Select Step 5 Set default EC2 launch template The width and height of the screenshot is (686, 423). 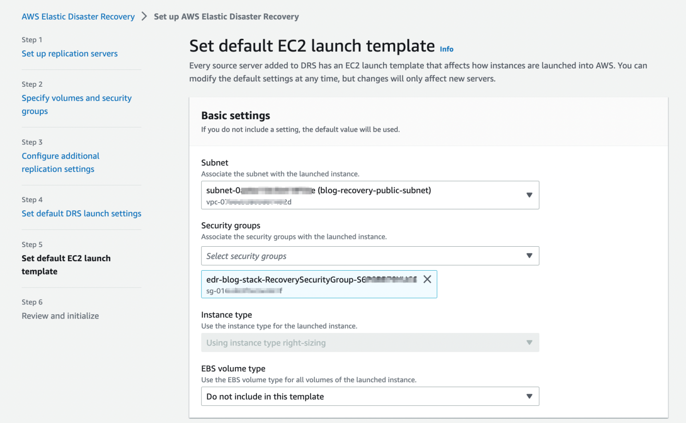point(66,264)
